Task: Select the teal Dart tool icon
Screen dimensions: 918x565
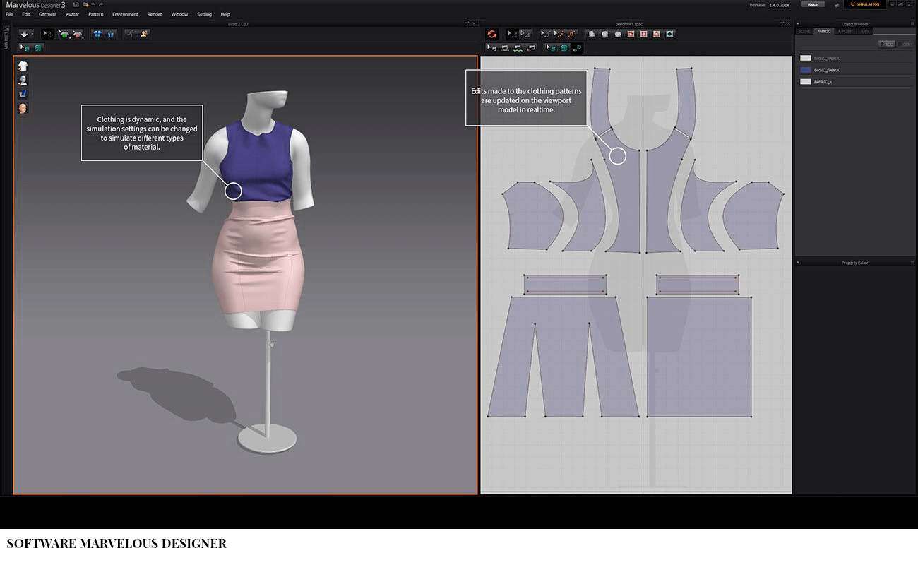Action: (669, 34)
